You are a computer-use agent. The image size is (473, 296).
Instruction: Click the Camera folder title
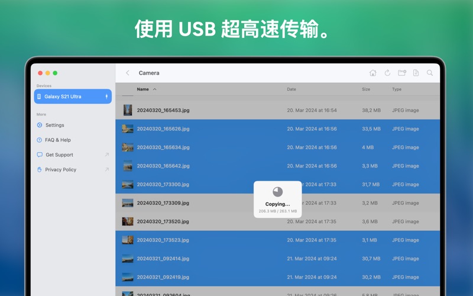149,73
